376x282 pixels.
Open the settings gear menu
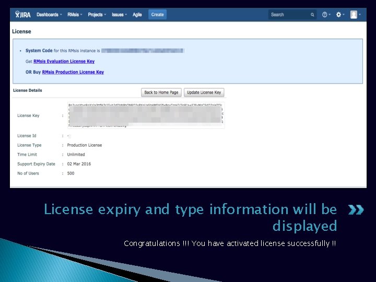[340, 15]
